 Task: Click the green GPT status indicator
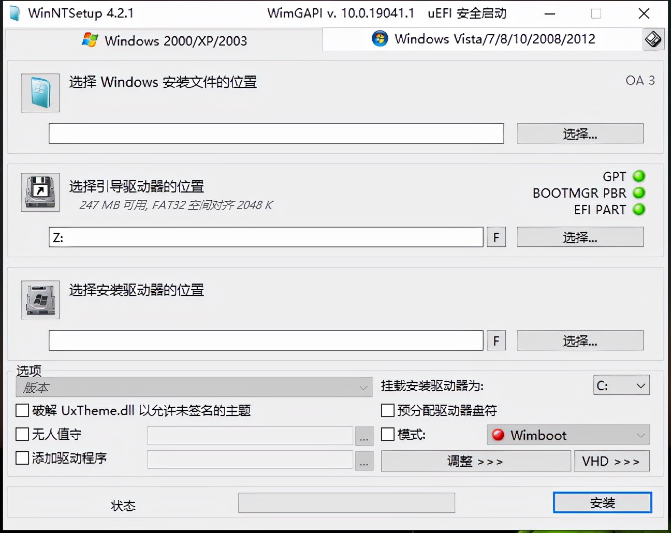click(x=639, y=176)
